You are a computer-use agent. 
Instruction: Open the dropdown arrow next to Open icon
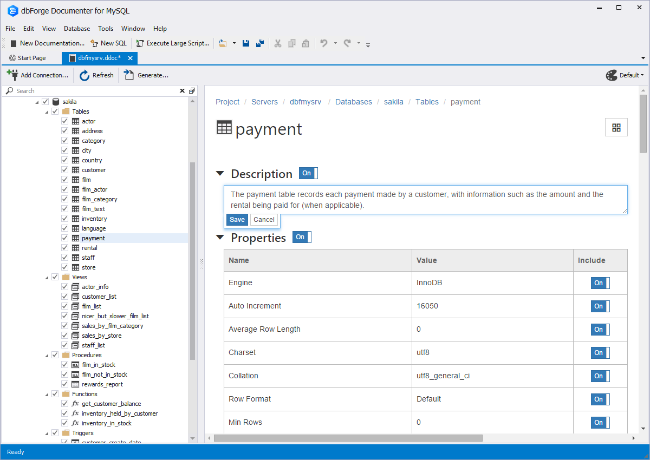[234, 43]
